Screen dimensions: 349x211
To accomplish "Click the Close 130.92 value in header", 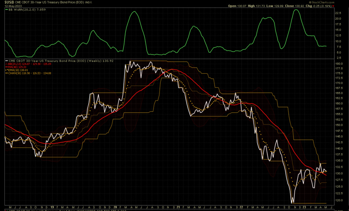I will [x=294, y=6].
